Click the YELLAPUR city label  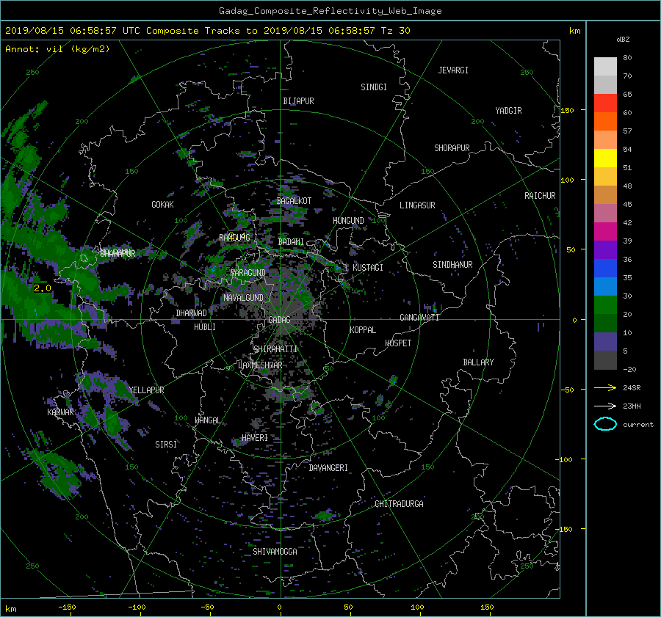[x=146, y=390]
